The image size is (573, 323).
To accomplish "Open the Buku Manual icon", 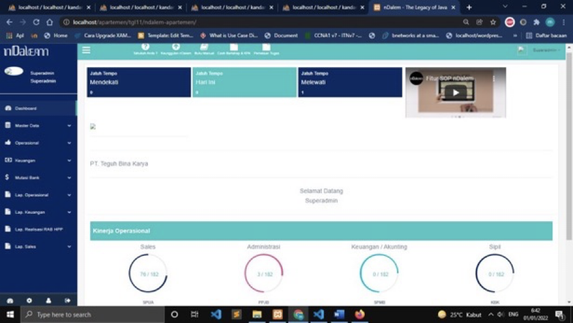I will 204,48.
